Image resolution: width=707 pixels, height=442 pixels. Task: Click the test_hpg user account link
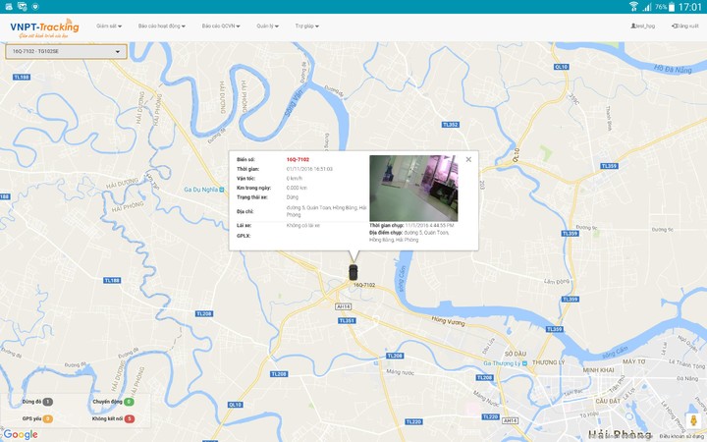click(642, 27)
